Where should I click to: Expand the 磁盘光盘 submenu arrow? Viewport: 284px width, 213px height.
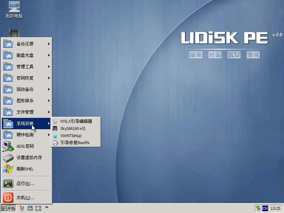pyautogui.click(x=49, y=55)
